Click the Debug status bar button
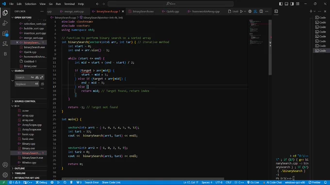The height and width of the screenshot is (185, 330). 41,183
